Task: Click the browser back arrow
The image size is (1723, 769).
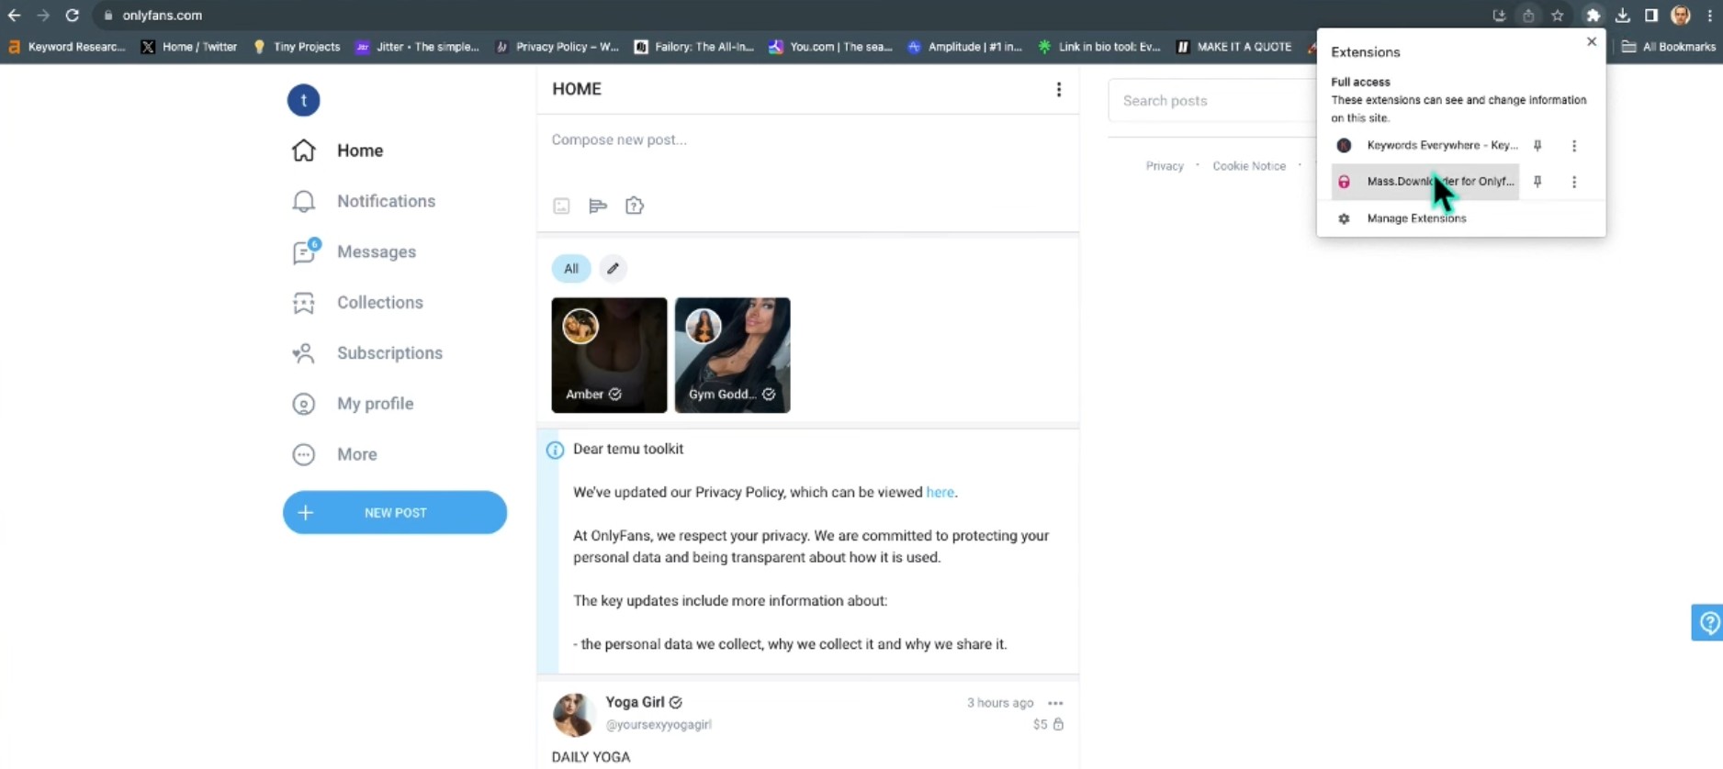Action: click(14, 16)
